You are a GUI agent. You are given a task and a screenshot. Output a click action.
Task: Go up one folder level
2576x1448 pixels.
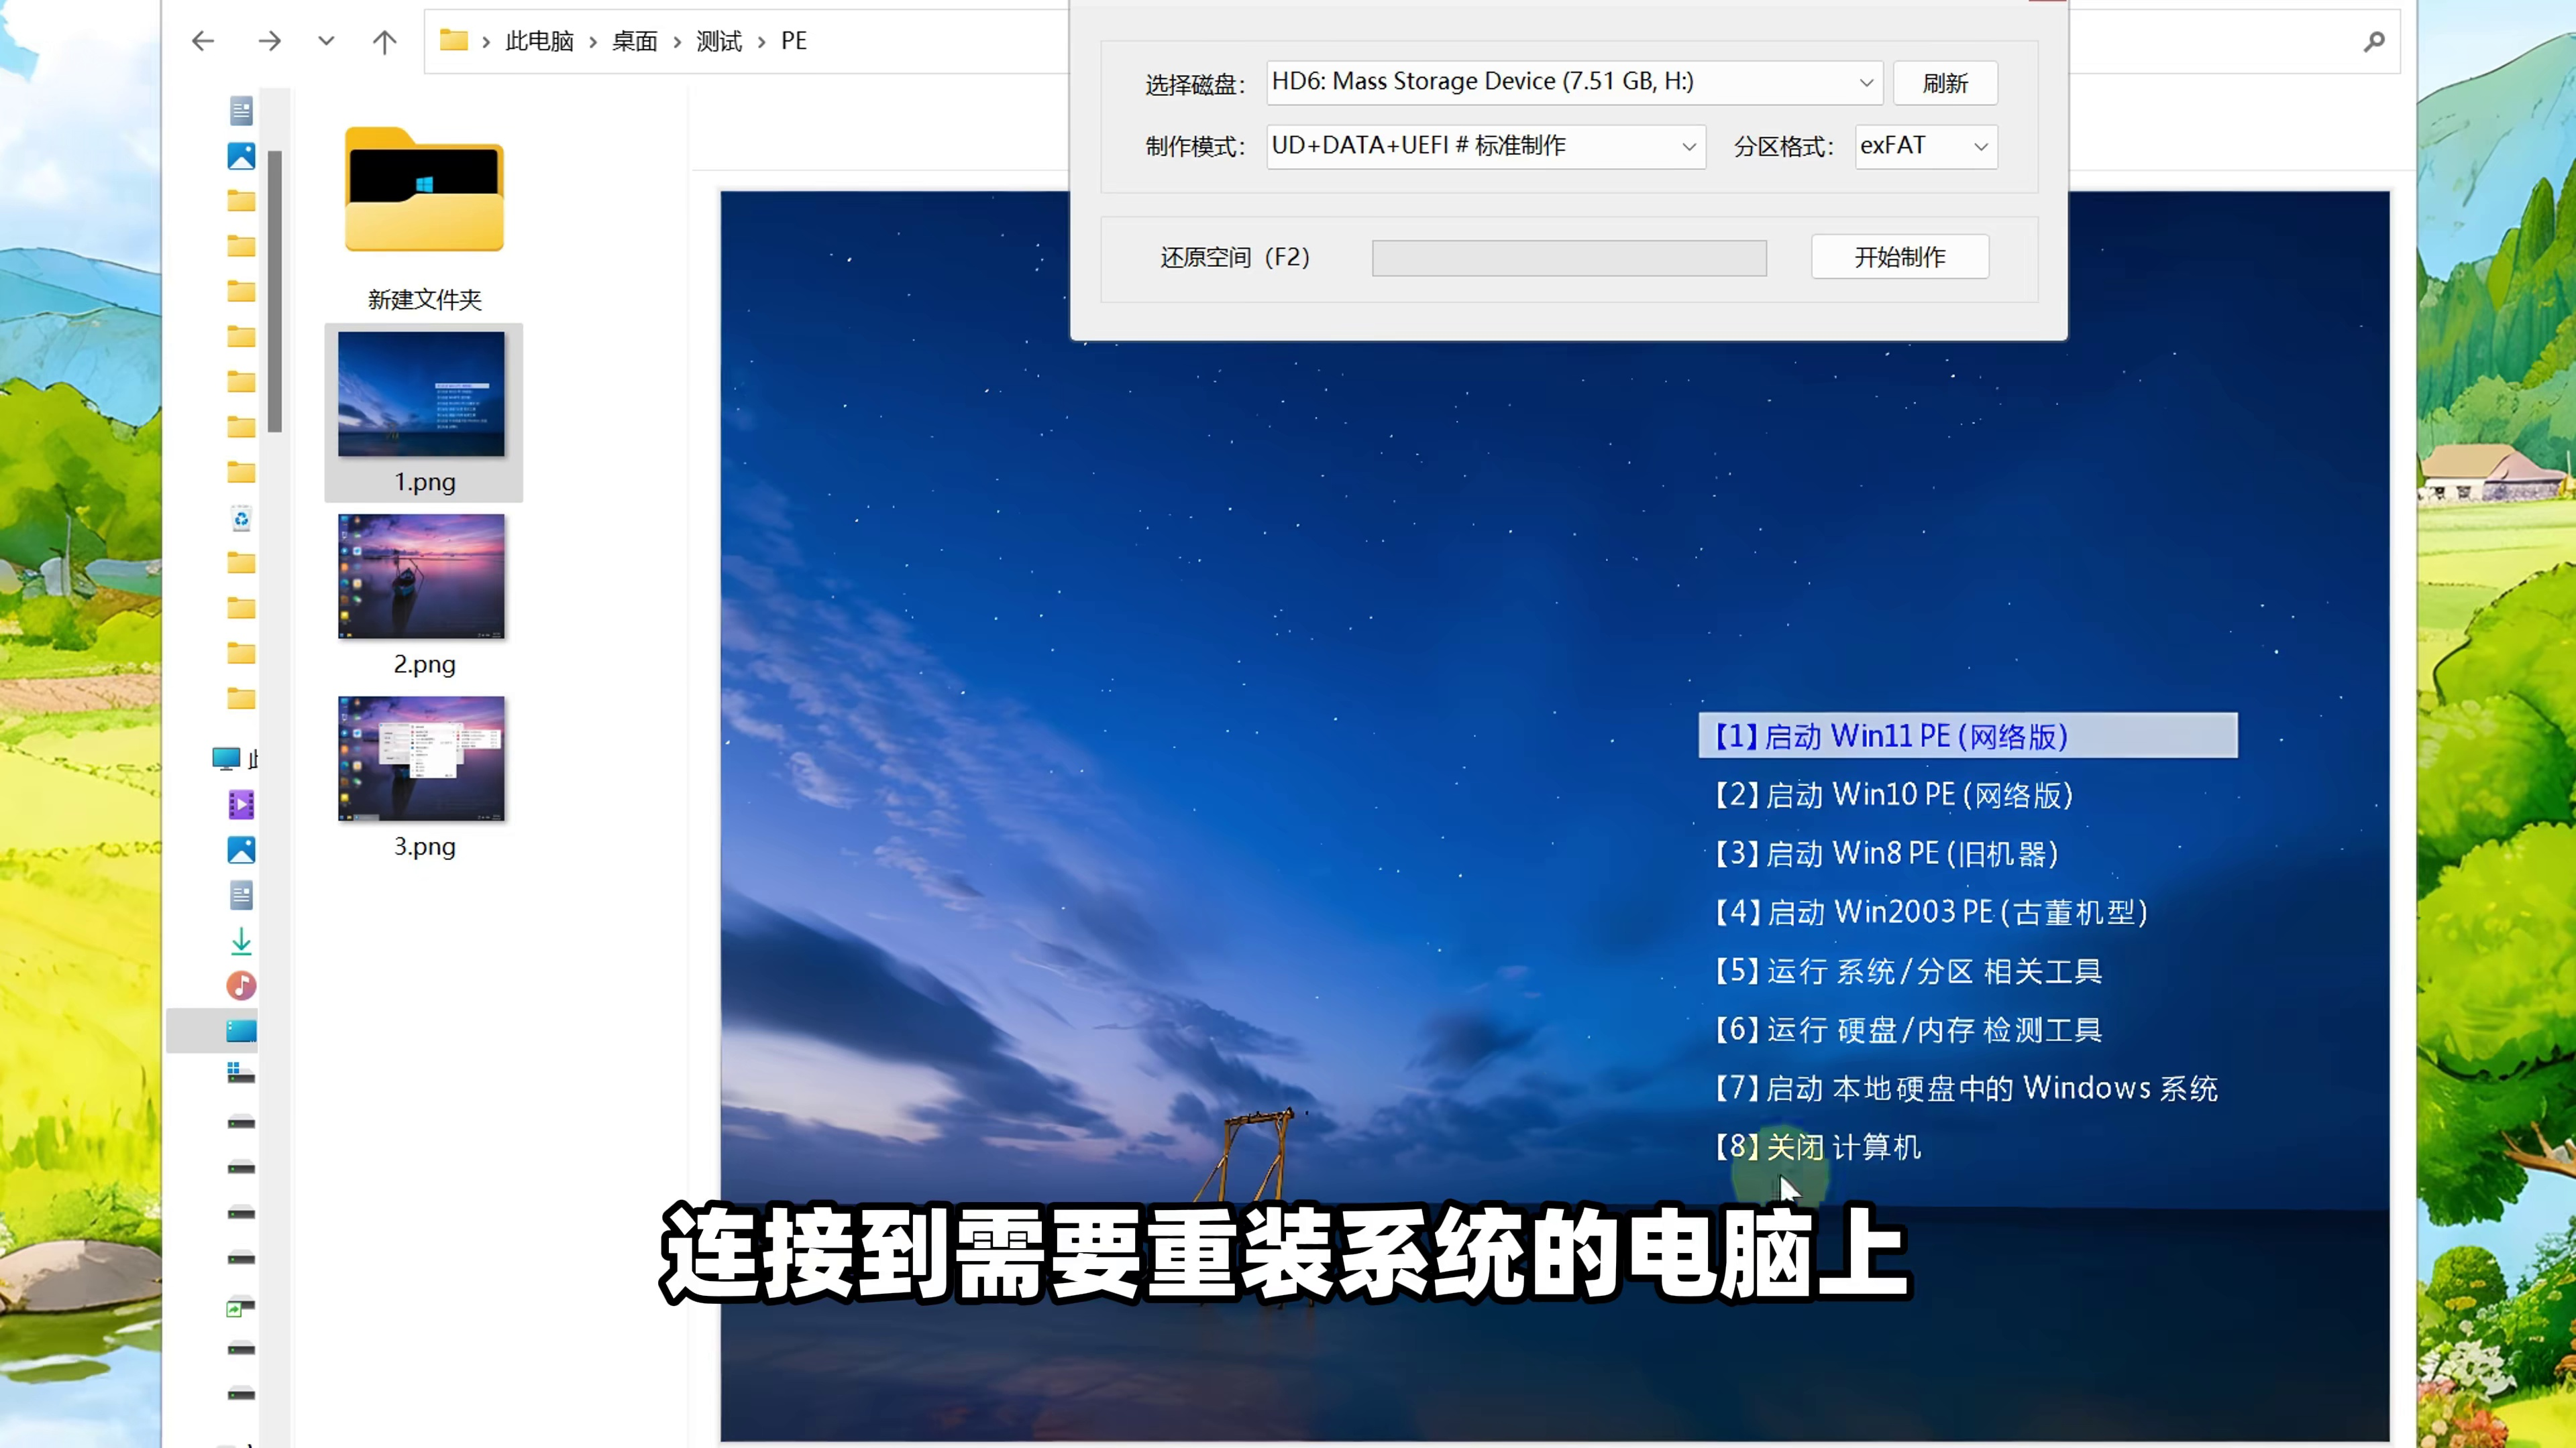click(384, 41)
